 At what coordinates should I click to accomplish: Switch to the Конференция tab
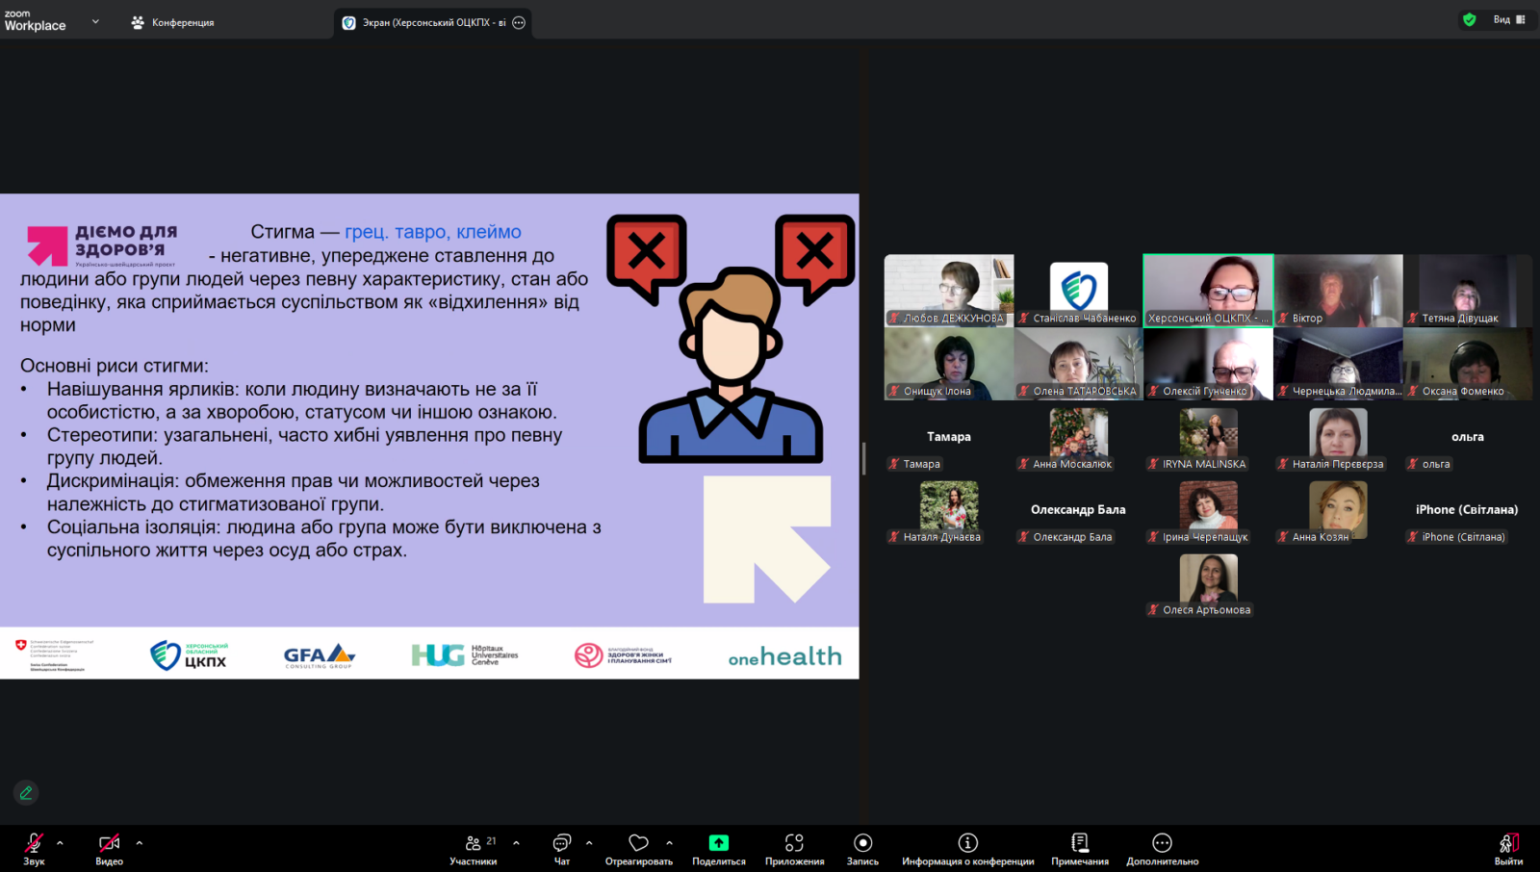[x=173, y=22]
